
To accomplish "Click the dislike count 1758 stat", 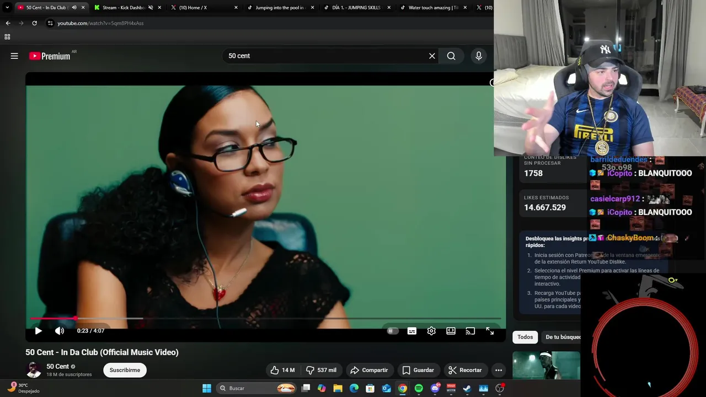I will tap(533, 173).
